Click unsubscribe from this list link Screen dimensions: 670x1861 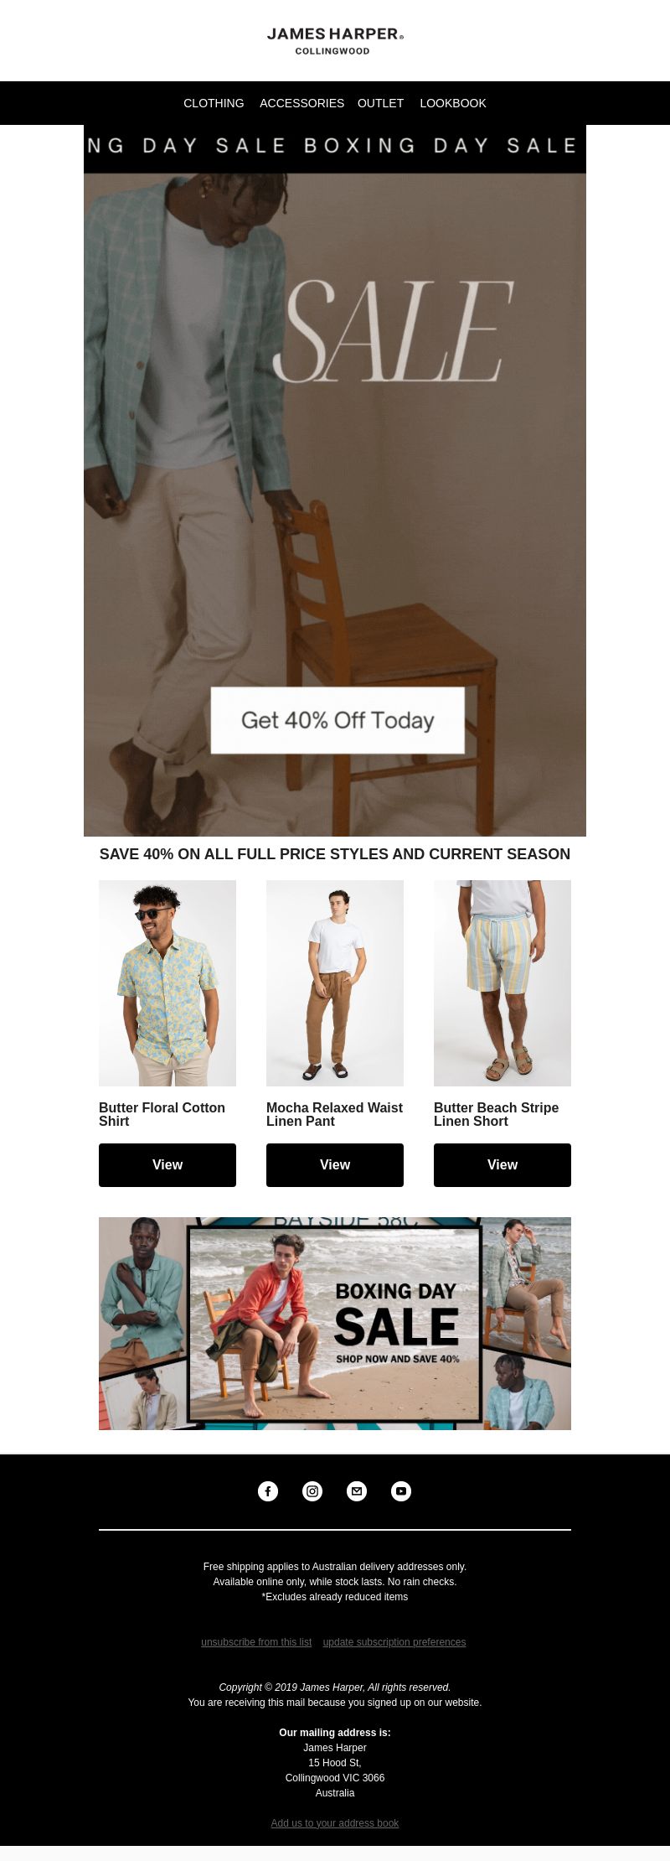[256, 1642]
